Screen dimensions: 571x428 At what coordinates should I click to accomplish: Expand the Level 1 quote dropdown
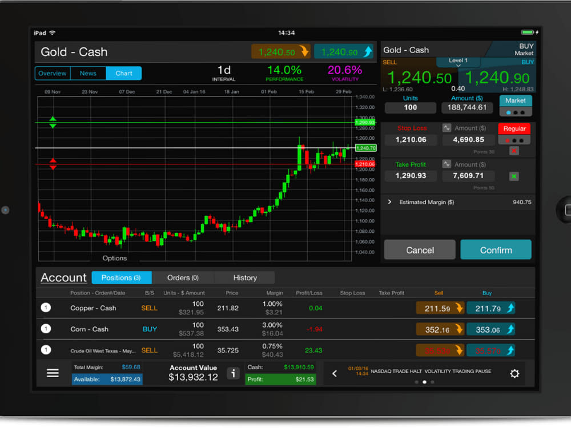(x=457, y=61)
